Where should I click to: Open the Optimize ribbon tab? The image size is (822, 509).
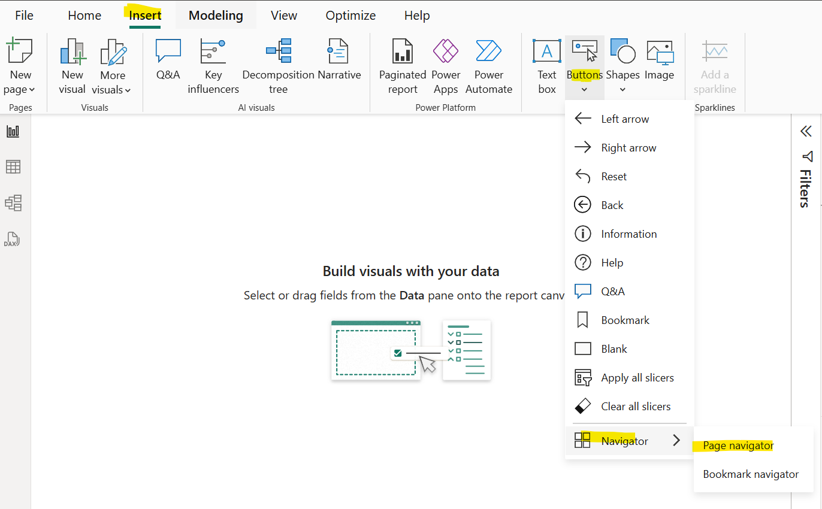tap(350, 16)
